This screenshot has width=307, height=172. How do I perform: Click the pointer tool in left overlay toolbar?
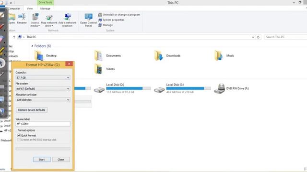tap(2, 63)
